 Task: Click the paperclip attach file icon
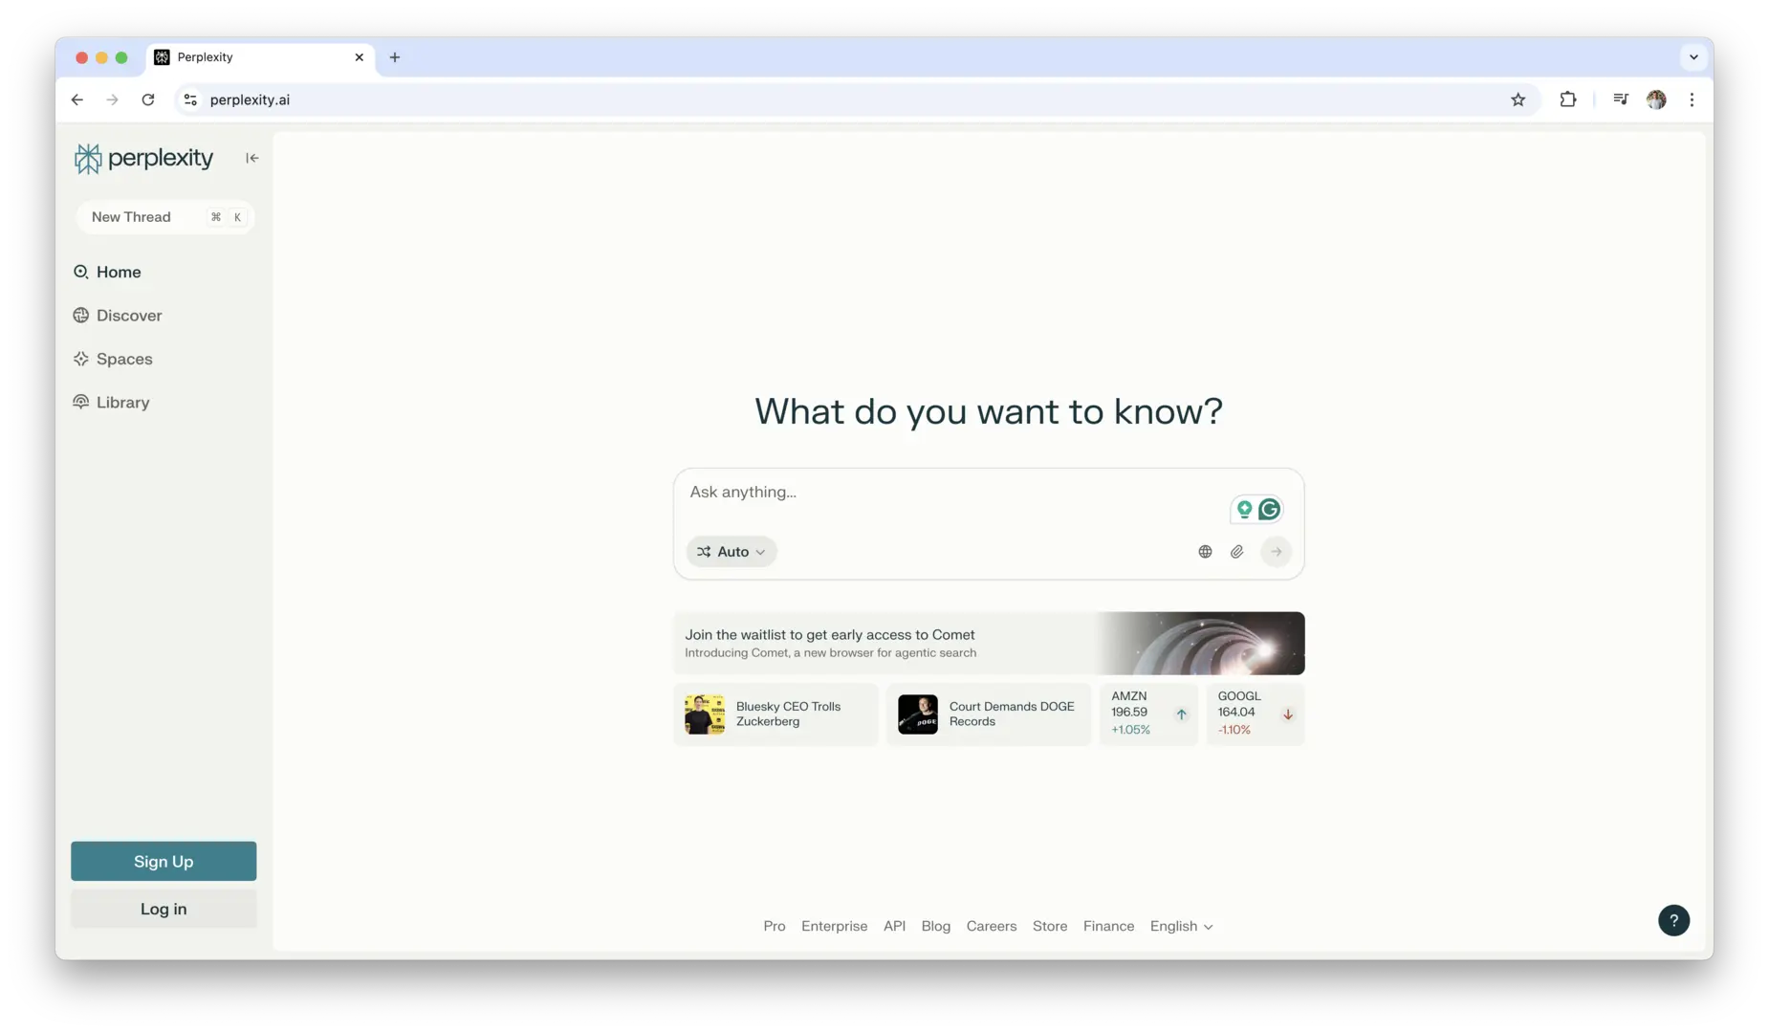pyautogui.click(x=1236, y=552)
